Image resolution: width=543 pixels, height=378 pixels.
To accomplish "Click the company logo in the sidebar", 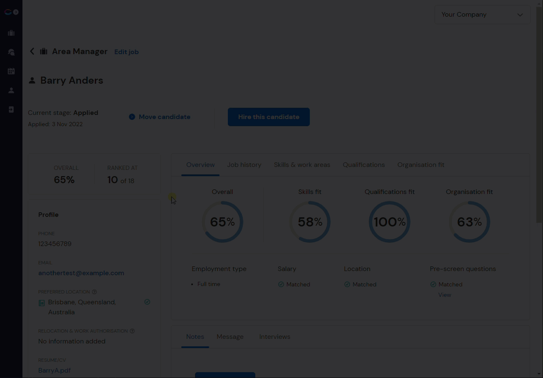I will 7,12.
